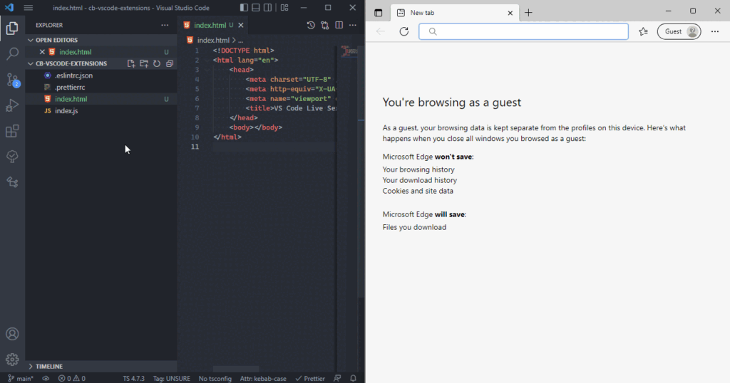Collapse the Open Editors section

tap(101, 40)
